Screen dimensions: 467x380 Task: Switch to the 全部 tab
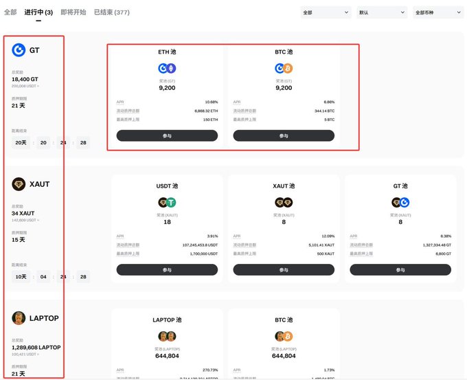point(10,12)
